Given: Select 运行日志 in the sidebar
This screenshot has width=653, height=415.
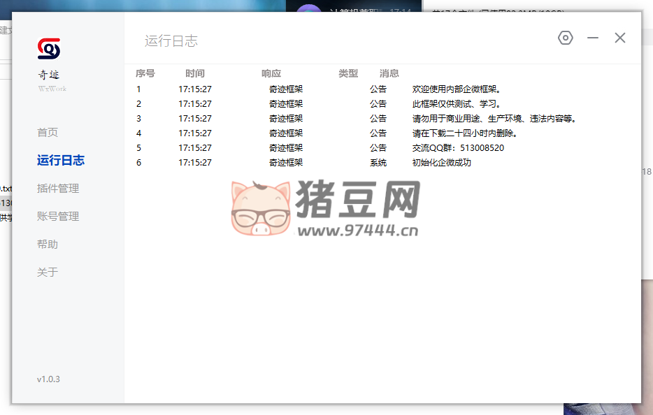Looking at the screenshot, I should (x=61, y=161).
